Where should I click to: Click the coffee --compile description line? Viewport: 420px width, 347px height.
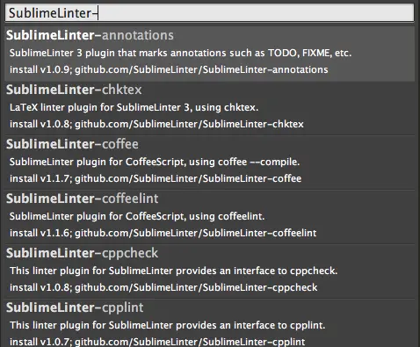[x=155, y=162]
